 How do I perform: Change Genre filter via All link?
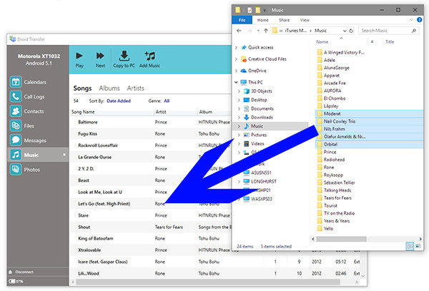(x=167, y=101)
